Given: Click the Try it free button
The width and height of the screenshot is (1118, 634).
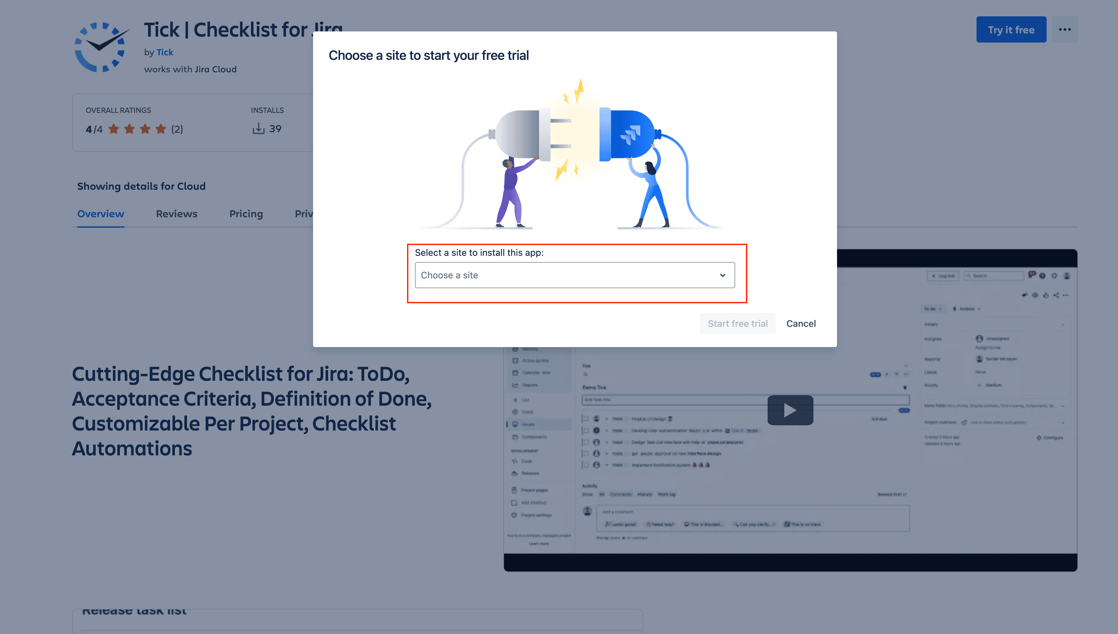Looking at the screenshot, I should point(1011,30).
